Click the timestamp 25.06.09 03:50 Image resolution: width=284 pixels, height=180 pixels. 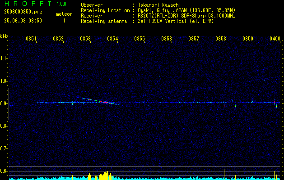(23, 21)
